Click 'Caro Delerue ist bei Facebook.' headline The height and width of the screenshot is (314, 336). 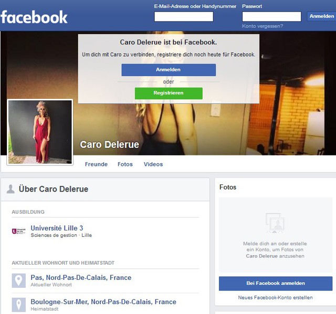[x=169, y=42]
